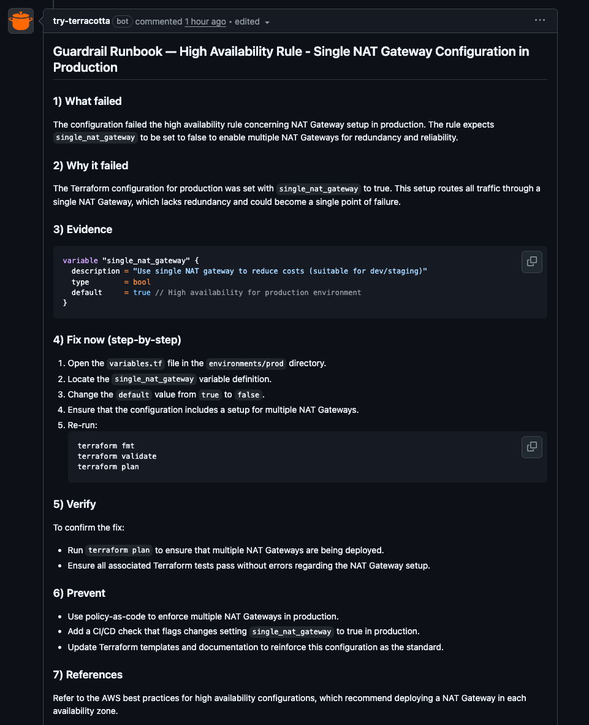The image size is (589, 725).
Task: Click the "5) Verify" section heading
Action: (x=75, y=504)
